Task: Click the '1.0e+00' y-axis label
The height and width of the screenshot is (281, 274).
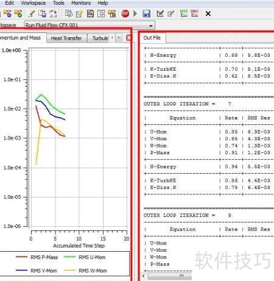Action: coord(11,50)
